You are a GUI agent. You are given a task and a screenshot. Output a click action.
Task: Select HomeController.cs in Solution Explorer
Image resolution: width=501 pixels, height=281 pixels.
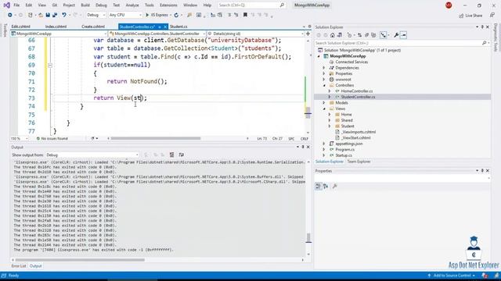pos(357,91)
